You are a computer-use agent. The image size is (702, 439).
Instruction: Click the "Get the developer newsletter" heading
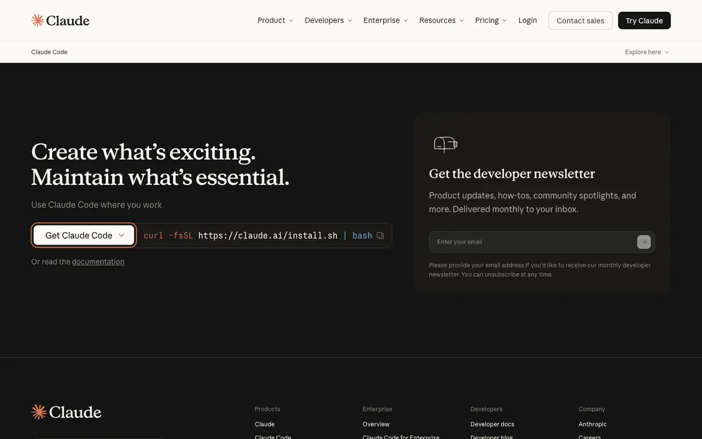512,174
